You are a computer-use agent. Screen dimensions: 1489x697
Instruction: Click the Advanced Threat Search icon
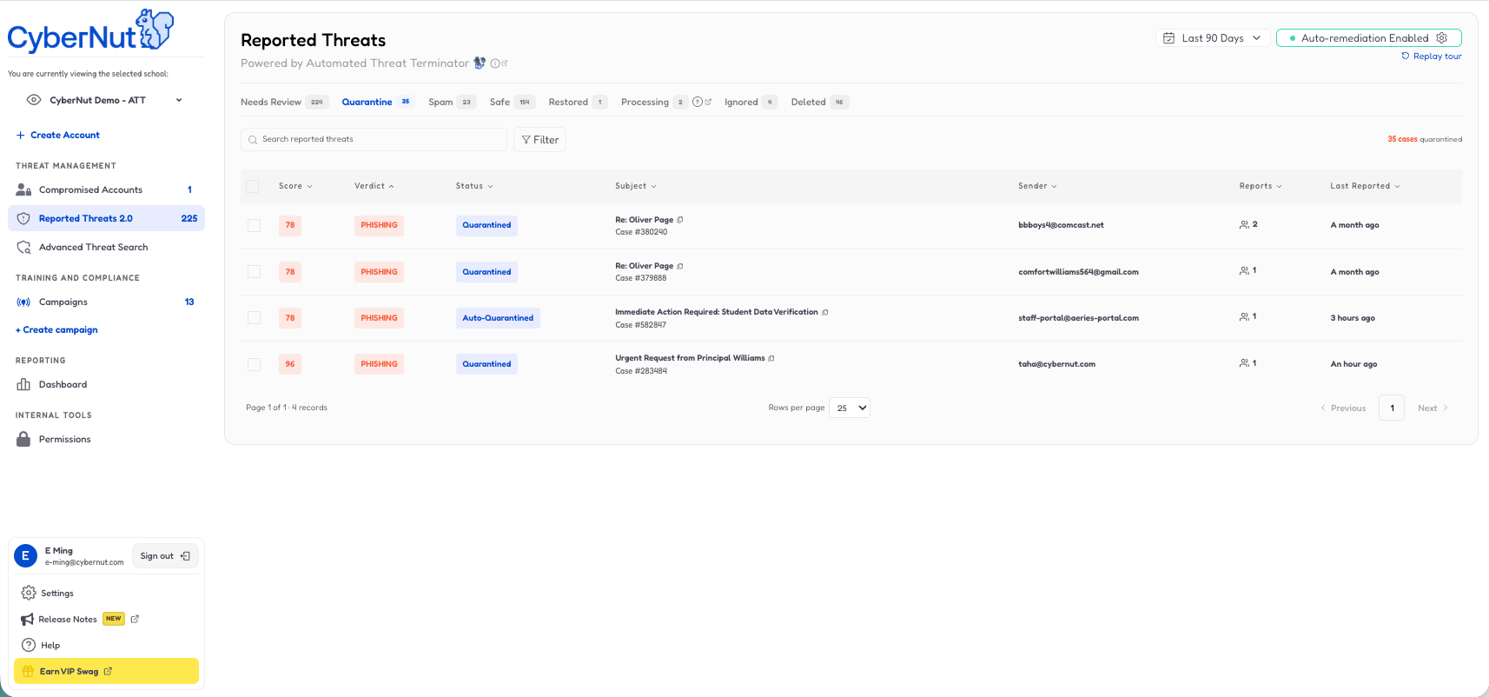[x=23, y=247]
